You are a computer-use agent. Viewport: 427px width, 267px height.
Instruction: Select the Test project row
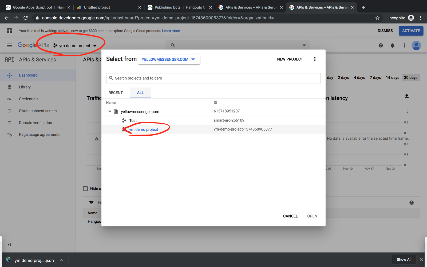point(213,120)
